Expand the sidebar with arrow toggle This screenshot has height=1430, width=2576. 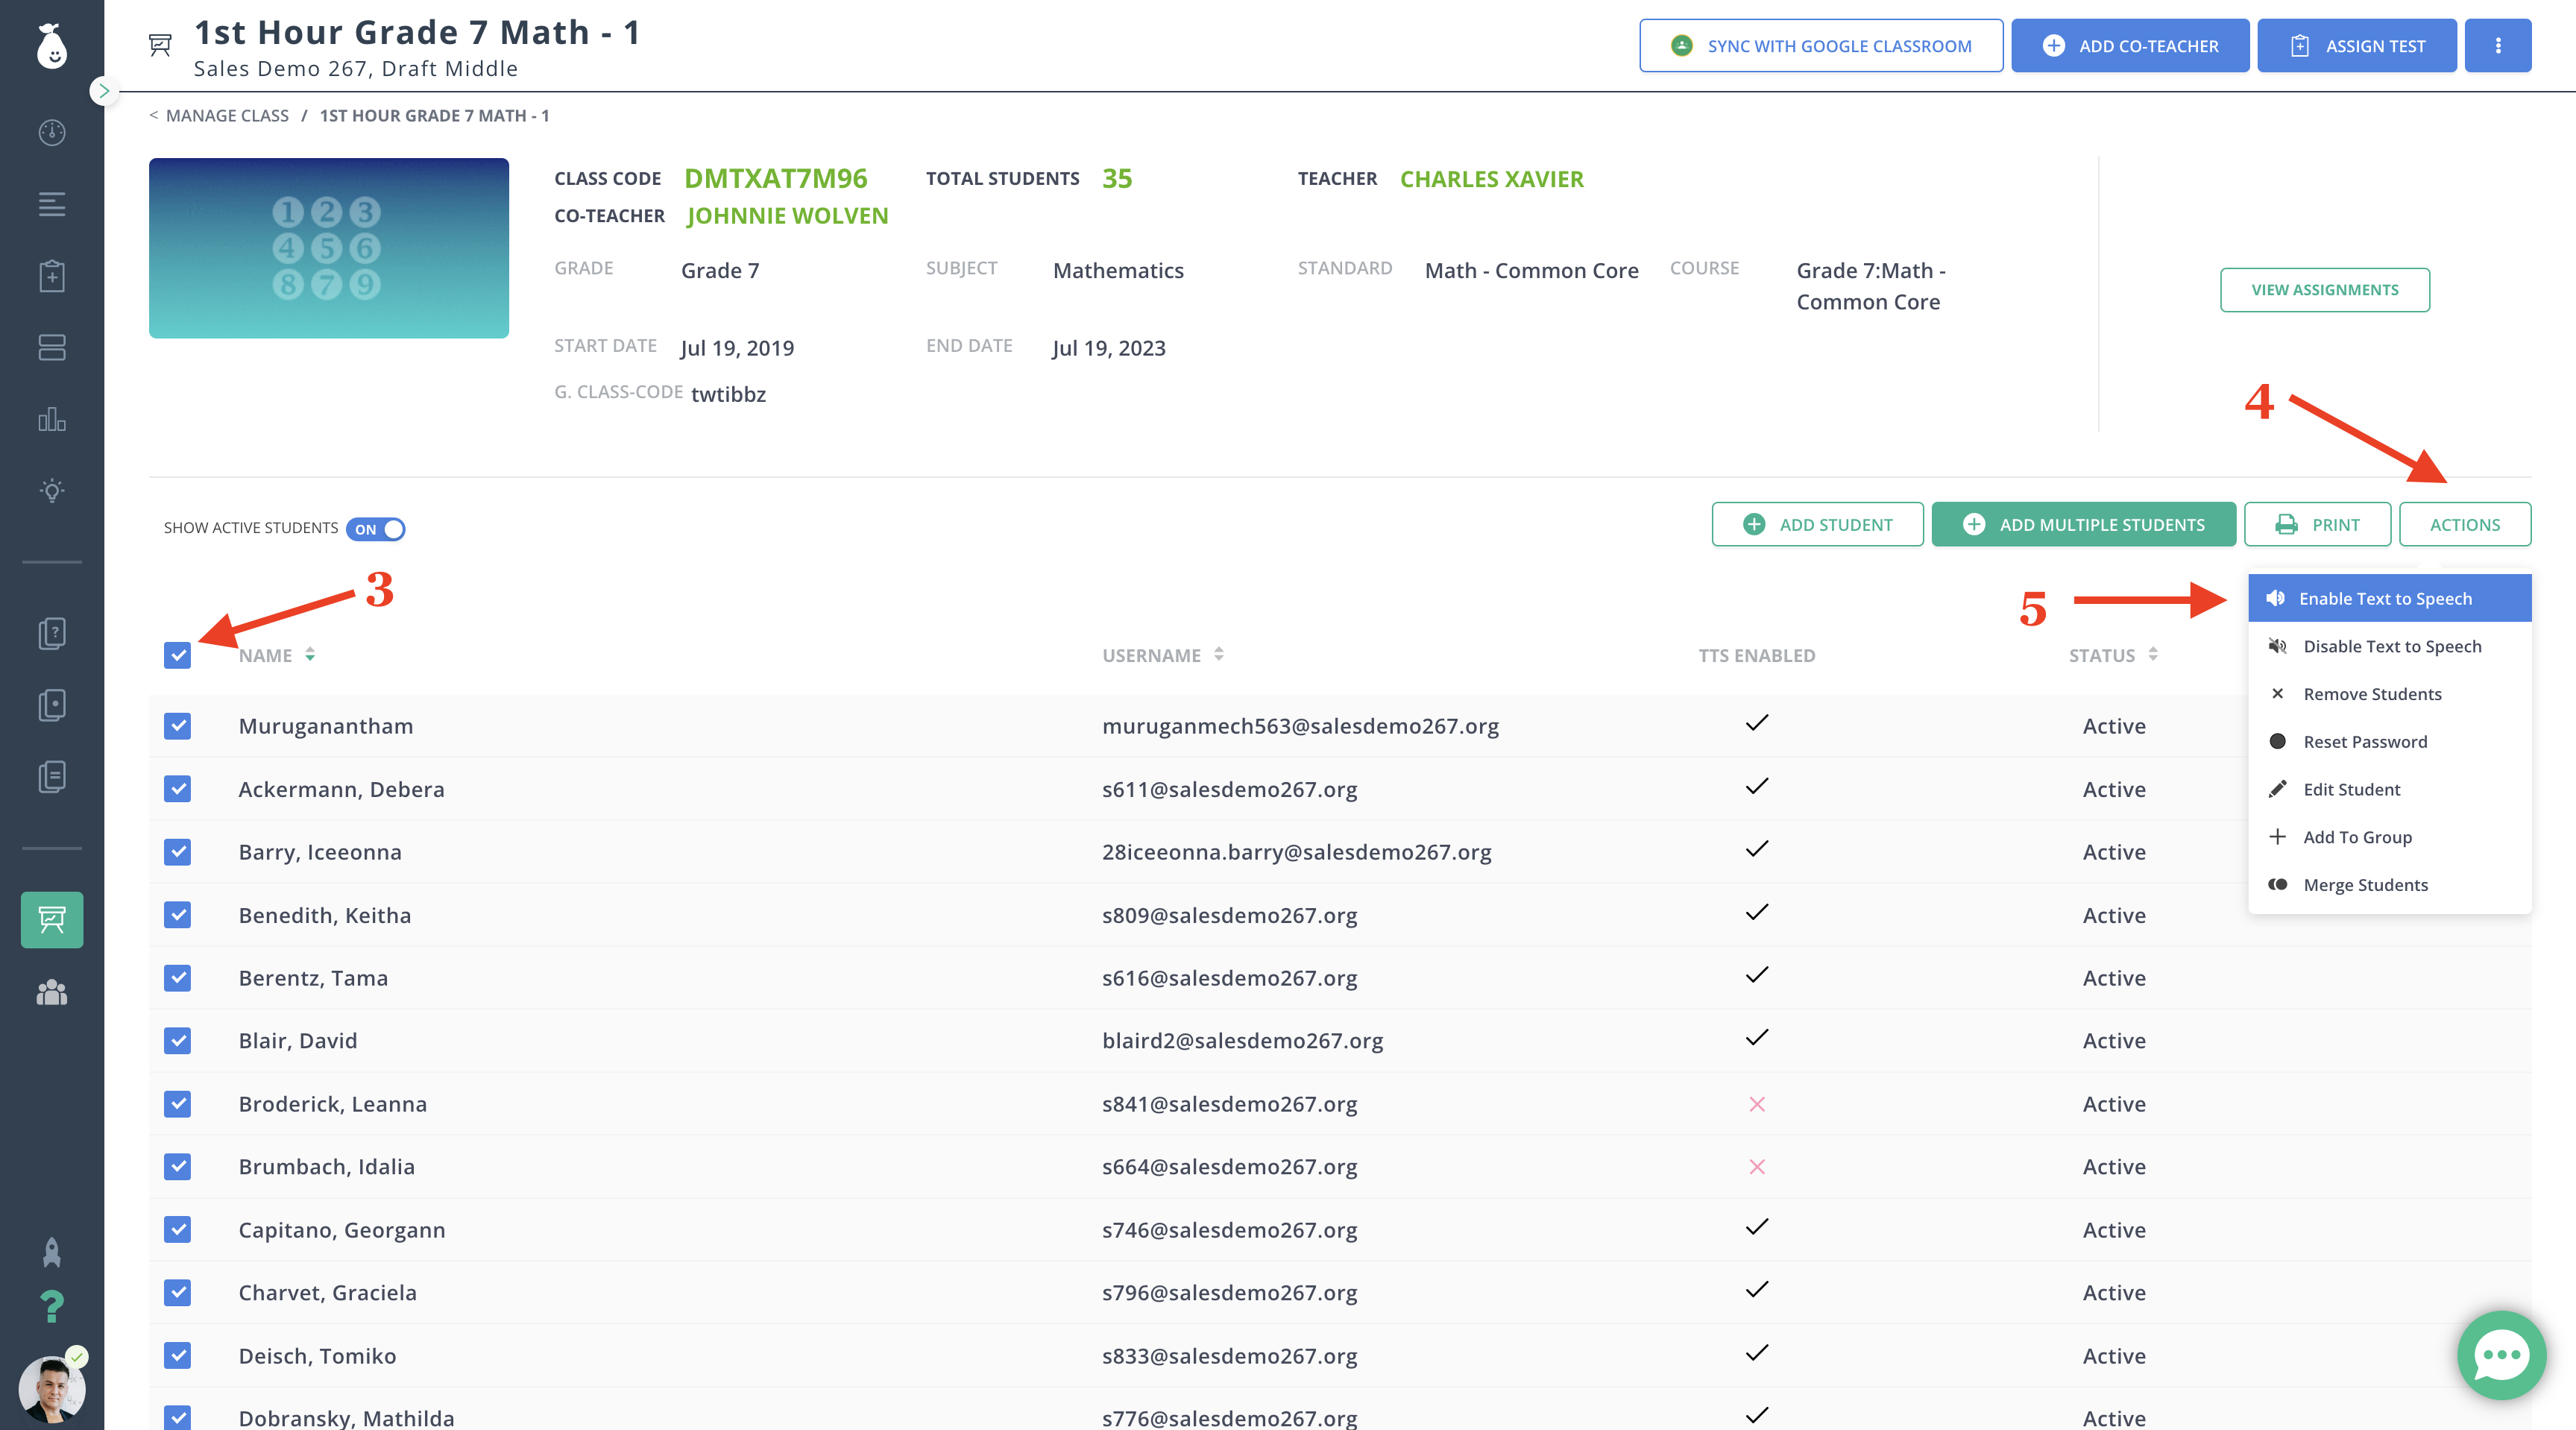click(x=103, y=91)
